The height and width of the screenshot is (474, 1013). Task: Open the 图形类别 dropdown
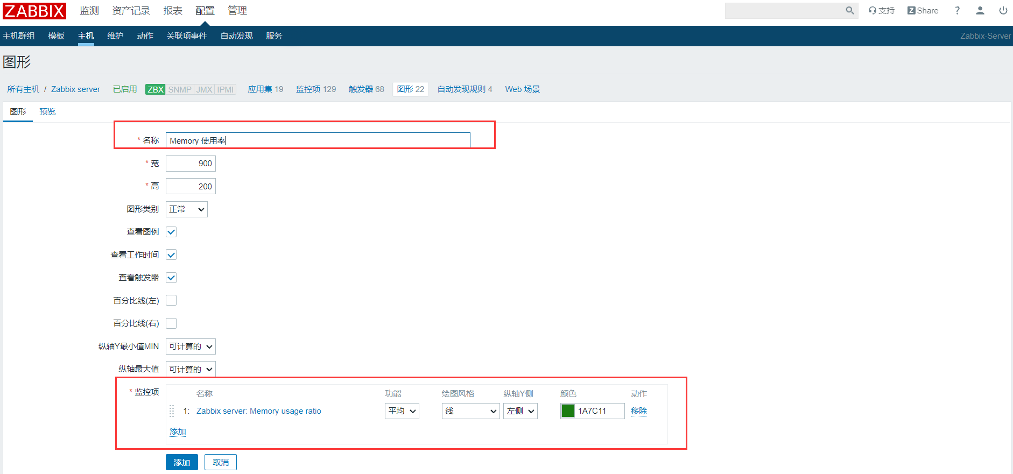coord(187,209)
